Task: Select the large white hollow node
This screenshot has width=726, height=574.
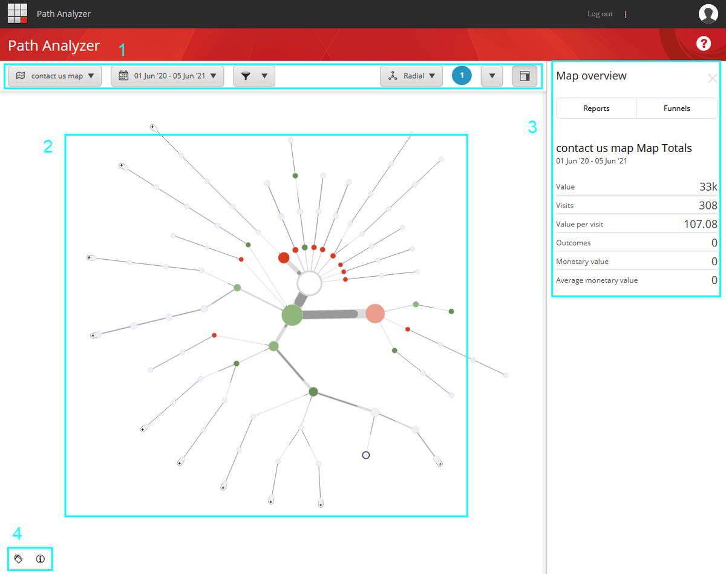Action: (x=309, y=283)
